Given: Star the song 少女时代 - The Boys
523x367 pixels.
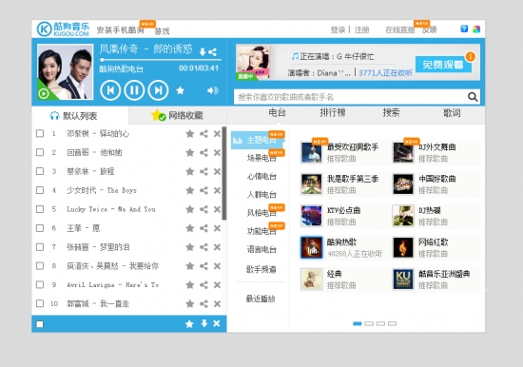Looking at the screenshot, I should coord(190,190).
